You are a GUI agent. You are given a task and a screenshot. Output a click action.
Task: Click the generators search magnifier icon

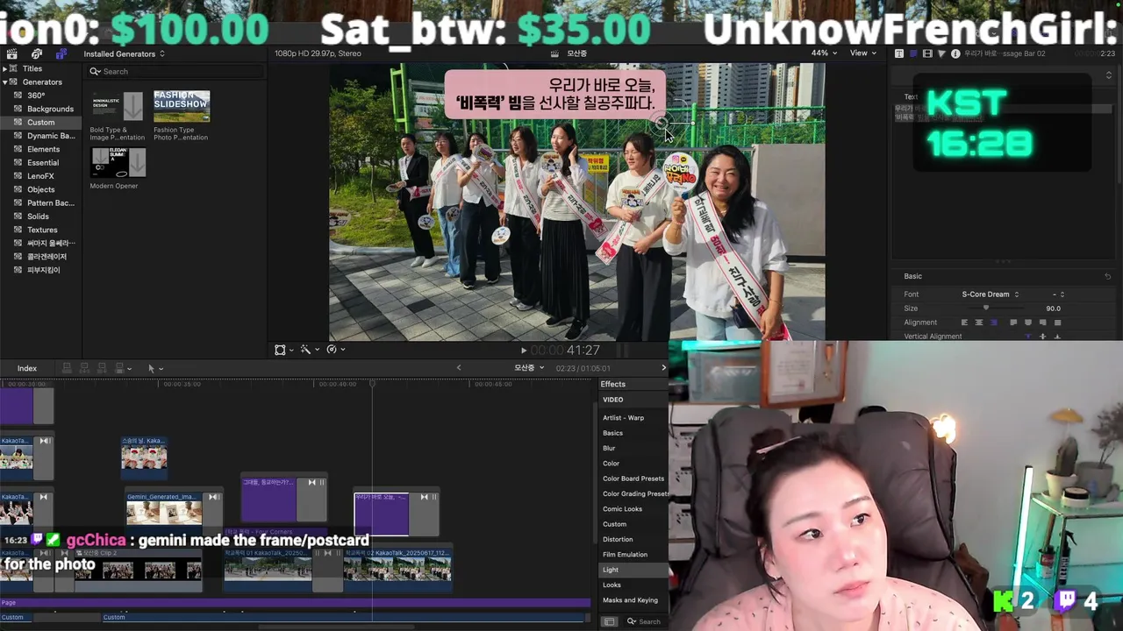click(x=97, y=71)
